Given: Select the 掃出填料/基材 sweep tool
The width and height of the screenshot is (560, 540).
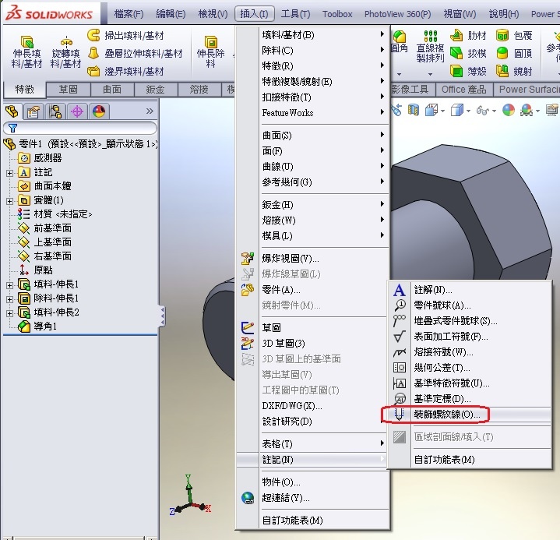Looking at the screenshot, I should (x=125, y=35).
